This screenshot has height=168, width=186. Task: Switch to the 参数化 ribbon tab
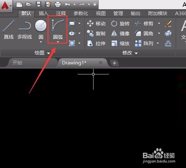tap(81, 13)
